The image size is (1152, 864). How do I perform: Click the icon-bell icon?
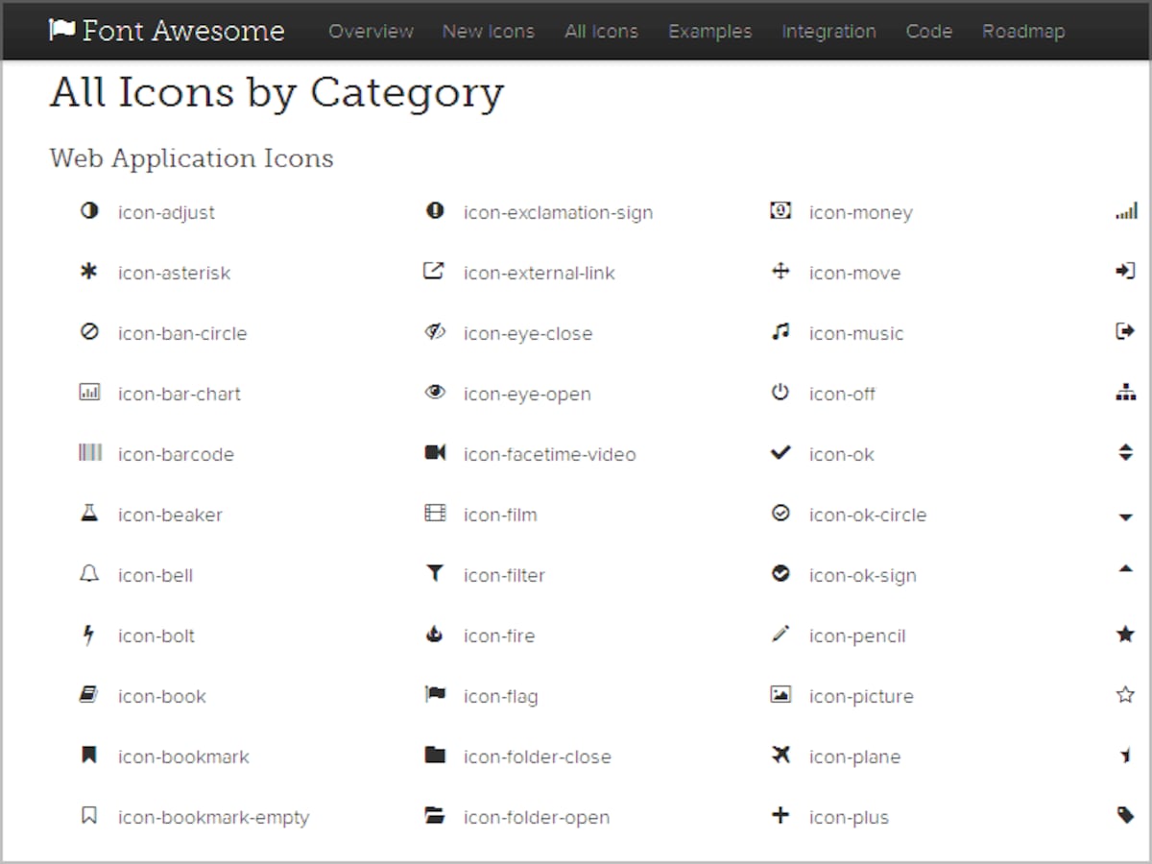click(89, 574)
